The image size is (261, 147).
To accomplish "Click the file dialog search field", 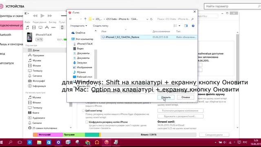I will coord(175,19).
